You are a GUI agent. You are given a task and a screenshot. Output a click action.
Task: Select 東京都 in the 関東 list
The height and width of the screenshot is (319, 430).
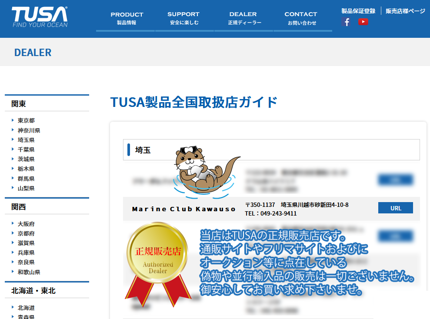tap(26, 120)
